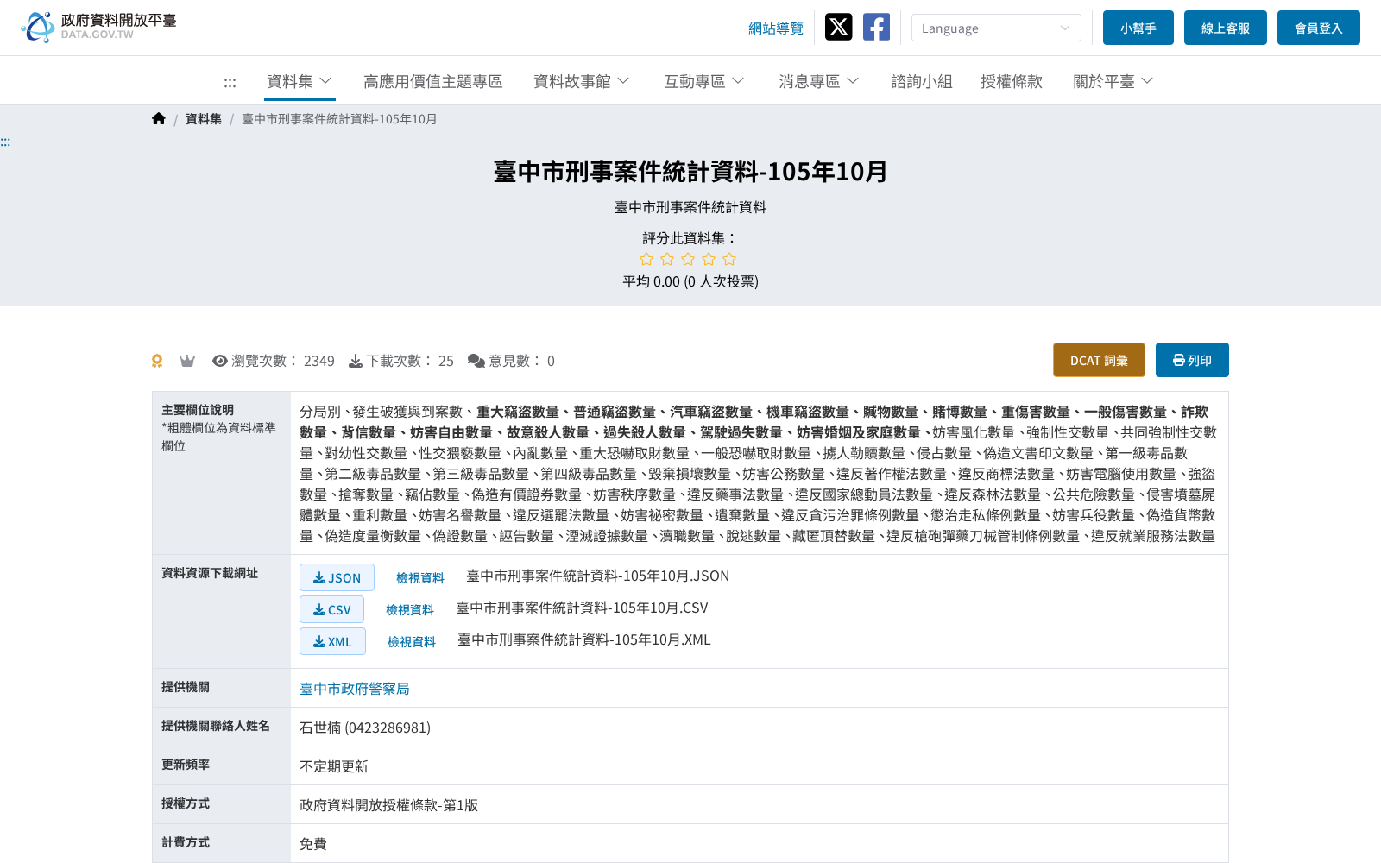This screenshot has height=863, width=1381.
Task: Expand the 關於平臺 menu
Action: pos(1113,81)
